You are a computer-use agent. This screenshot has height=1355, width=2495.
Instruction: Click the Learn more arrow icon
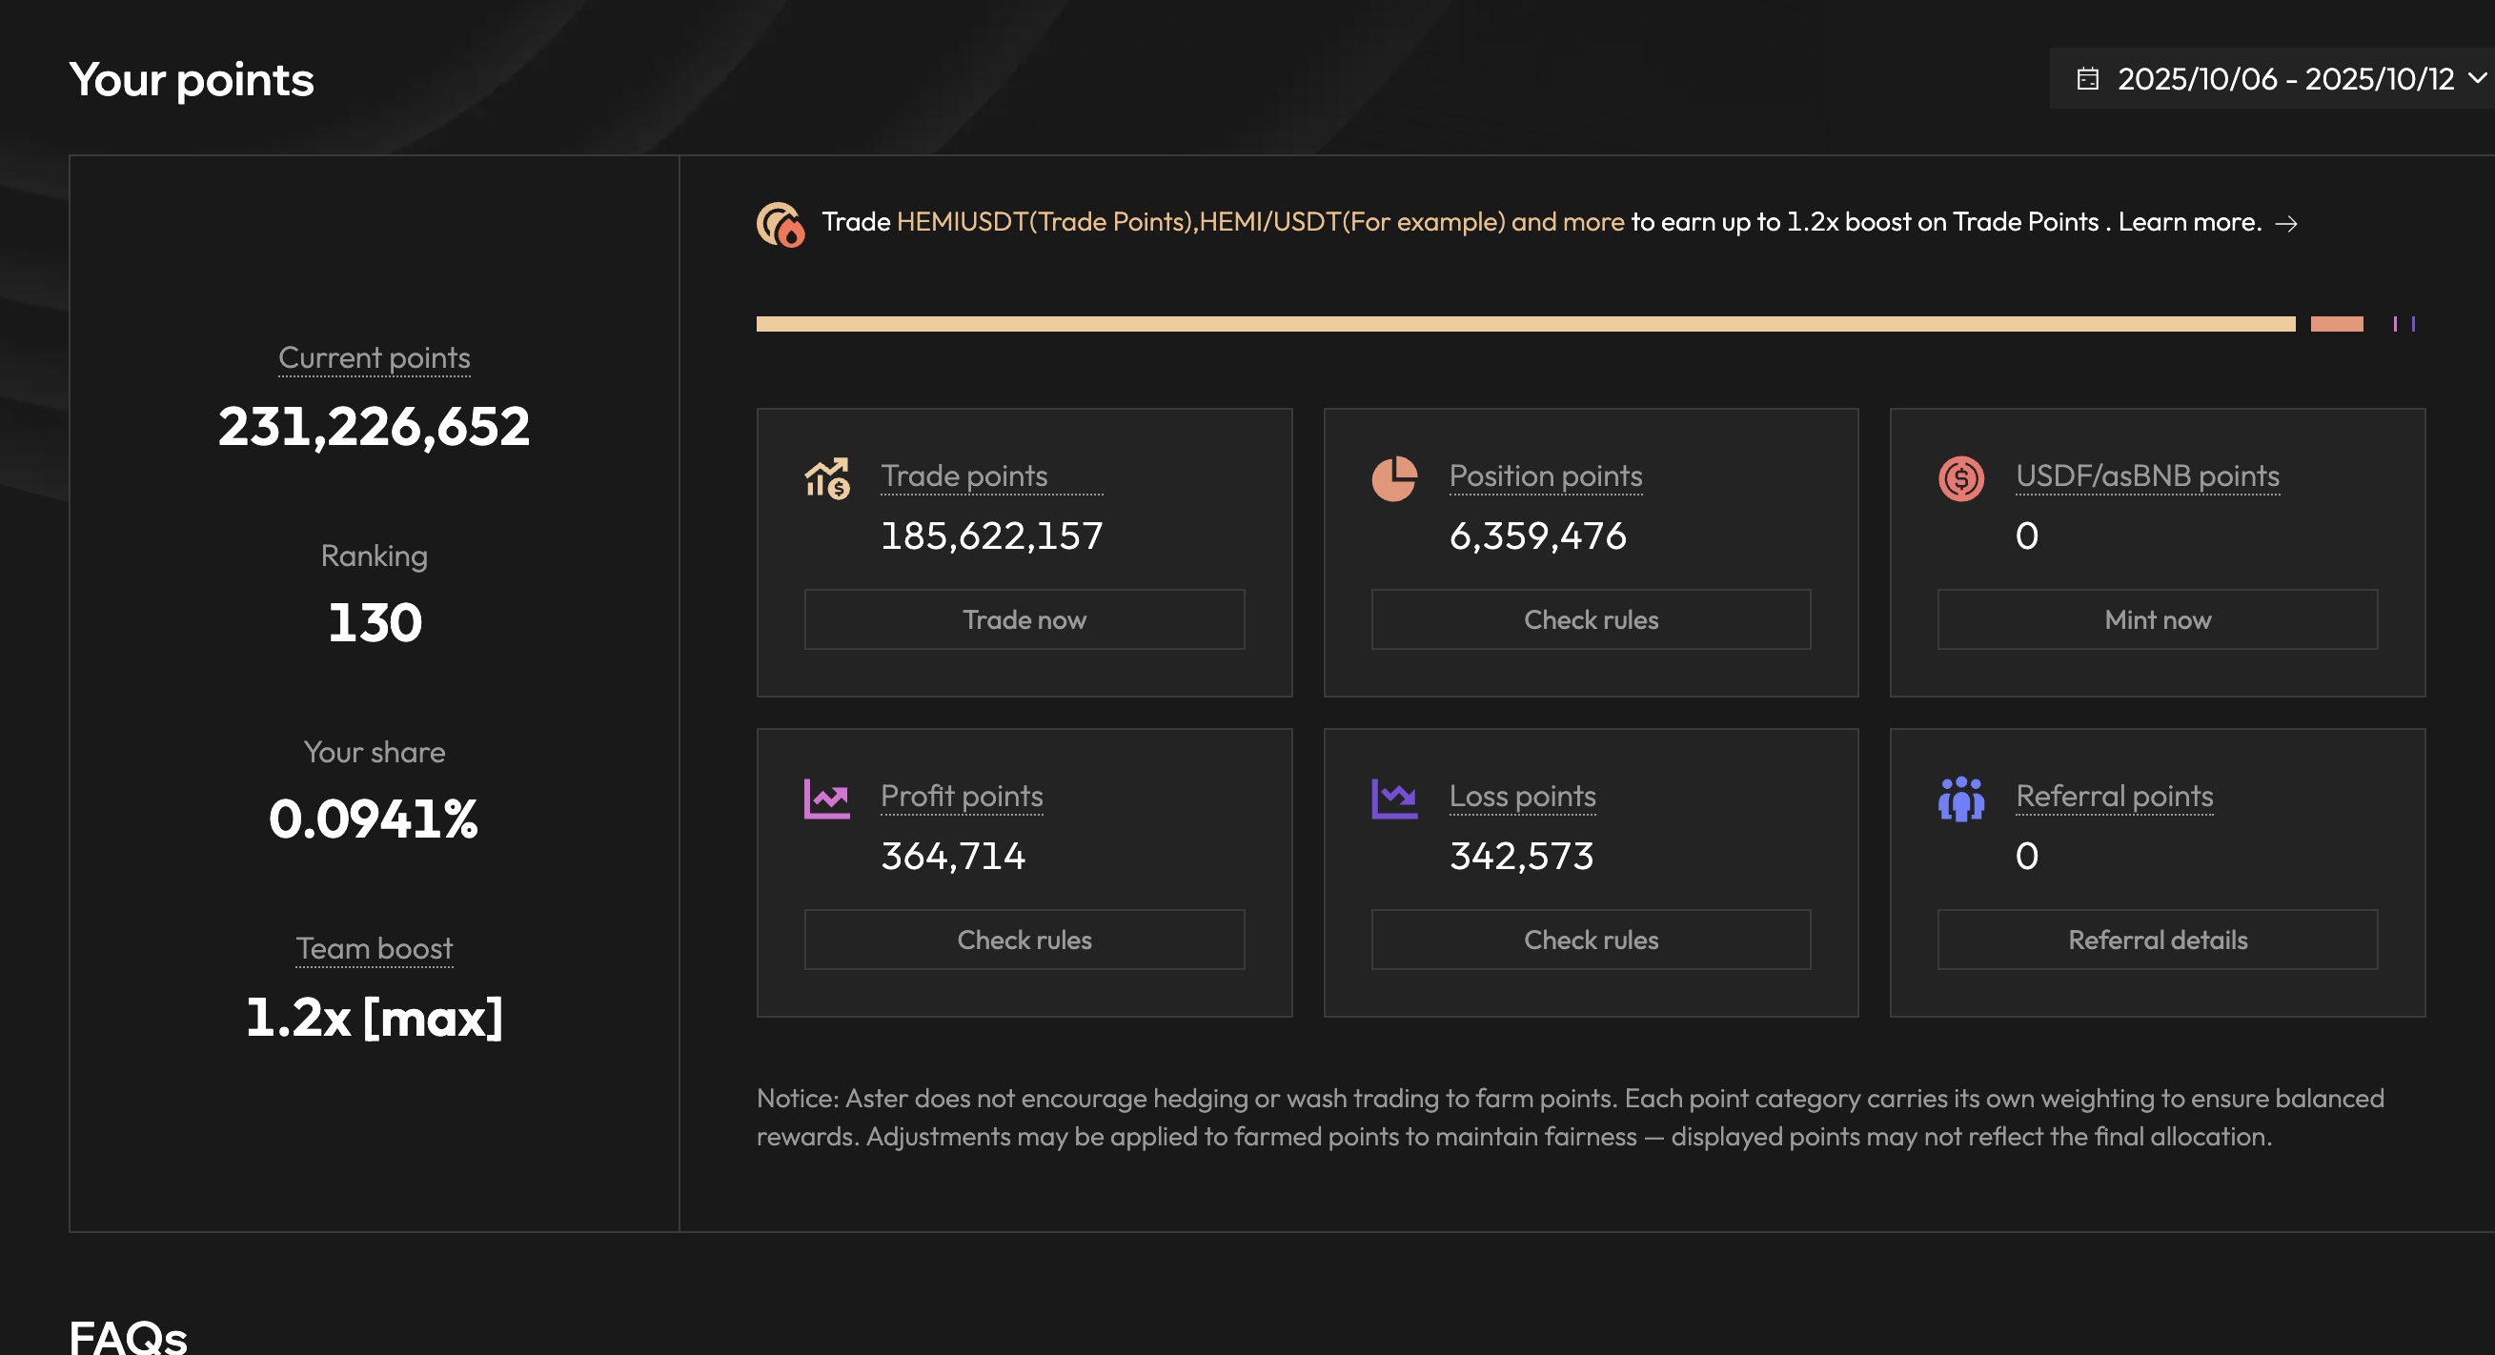tap(2285, 224)
